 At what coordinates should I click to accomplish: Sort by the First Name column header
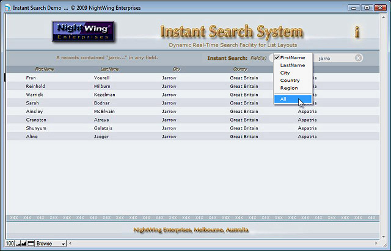tap(45, 69)
